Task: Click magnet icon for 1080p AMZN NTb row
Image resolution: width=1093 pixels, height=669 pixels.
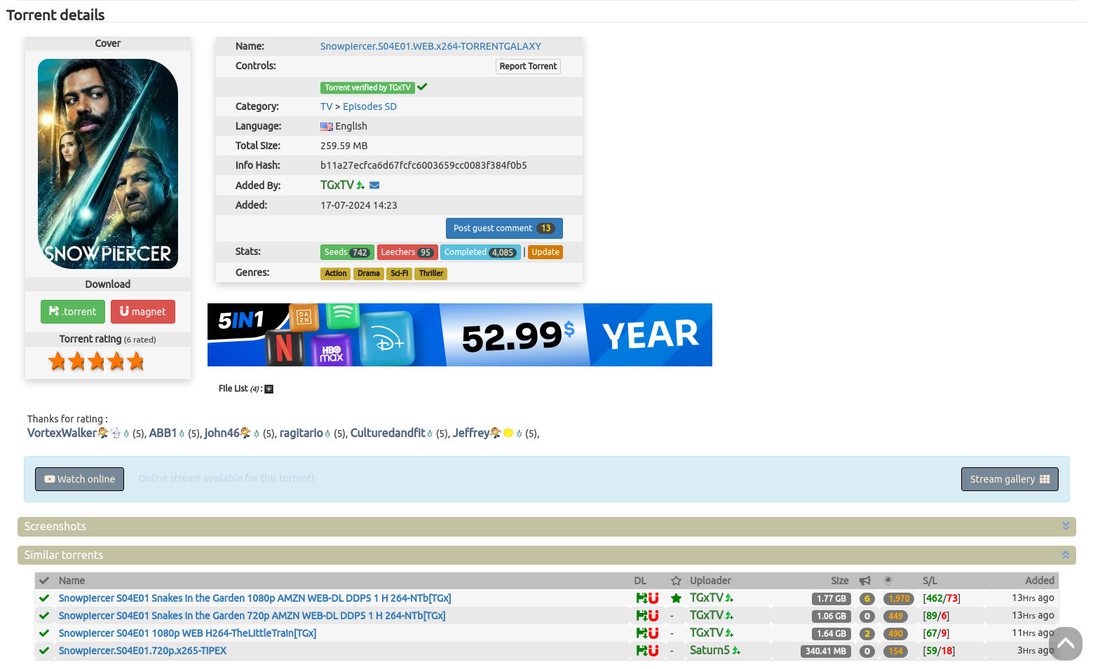Action: coord(653,598)
